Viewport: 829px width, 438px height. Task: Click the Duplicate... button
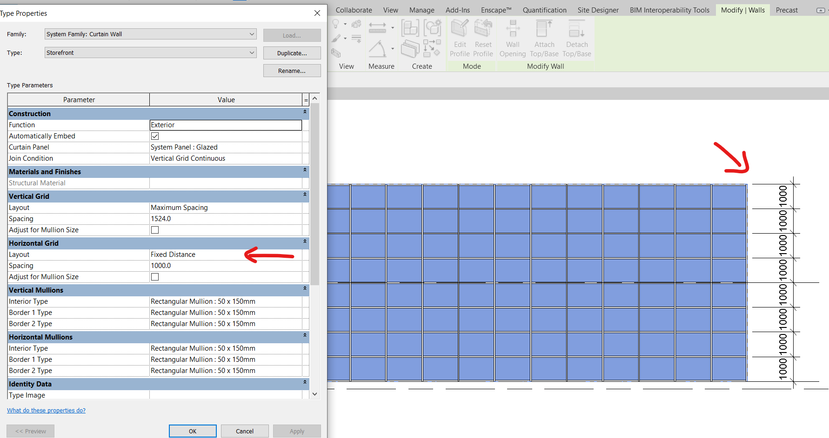(x=292, y=53)
